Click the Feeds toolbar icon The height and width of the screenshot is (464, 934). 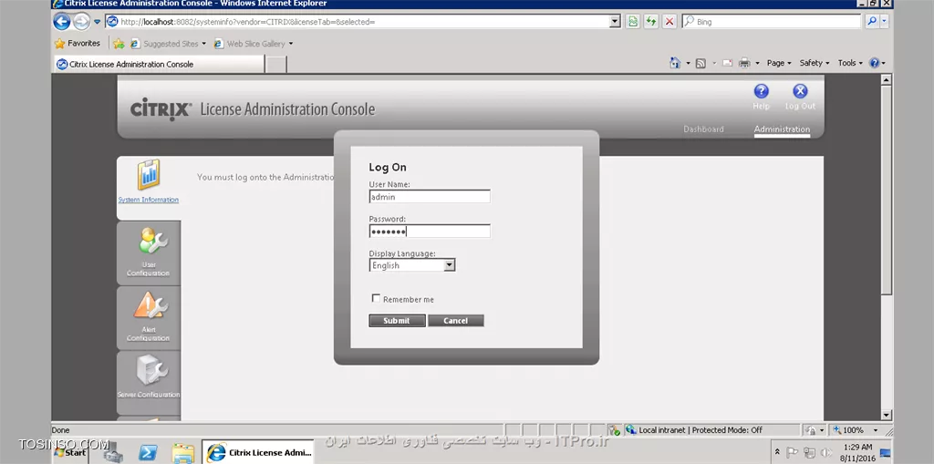click(701, 63)
